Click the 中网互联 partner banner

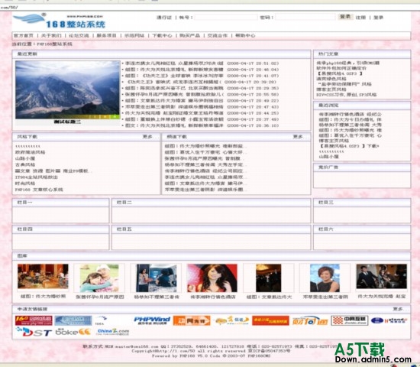350,320
